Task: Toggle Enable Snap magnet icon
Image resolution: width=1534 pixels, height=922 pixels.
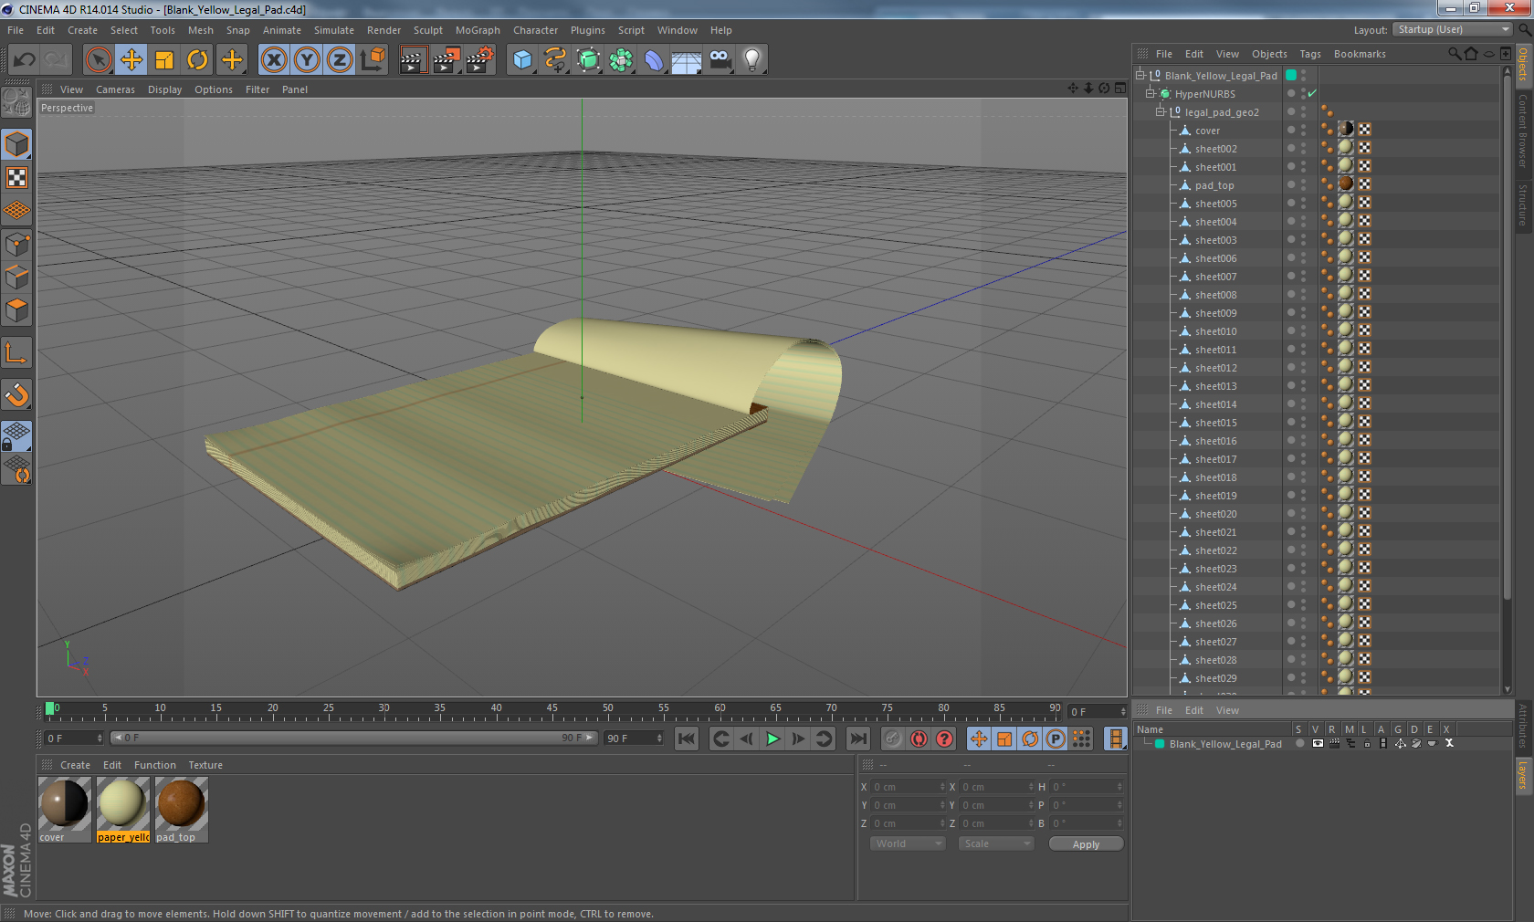Action: click(x=16, y=395)
